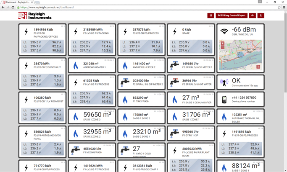Viewport: 287px width, 172px height.
Task: Click tap icon for F1 GYRO 1 CIP
Action: coord(175,133)
